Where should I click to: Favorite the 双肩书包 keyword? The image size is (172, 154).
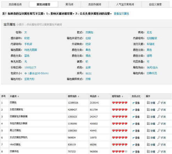(151, 152)
